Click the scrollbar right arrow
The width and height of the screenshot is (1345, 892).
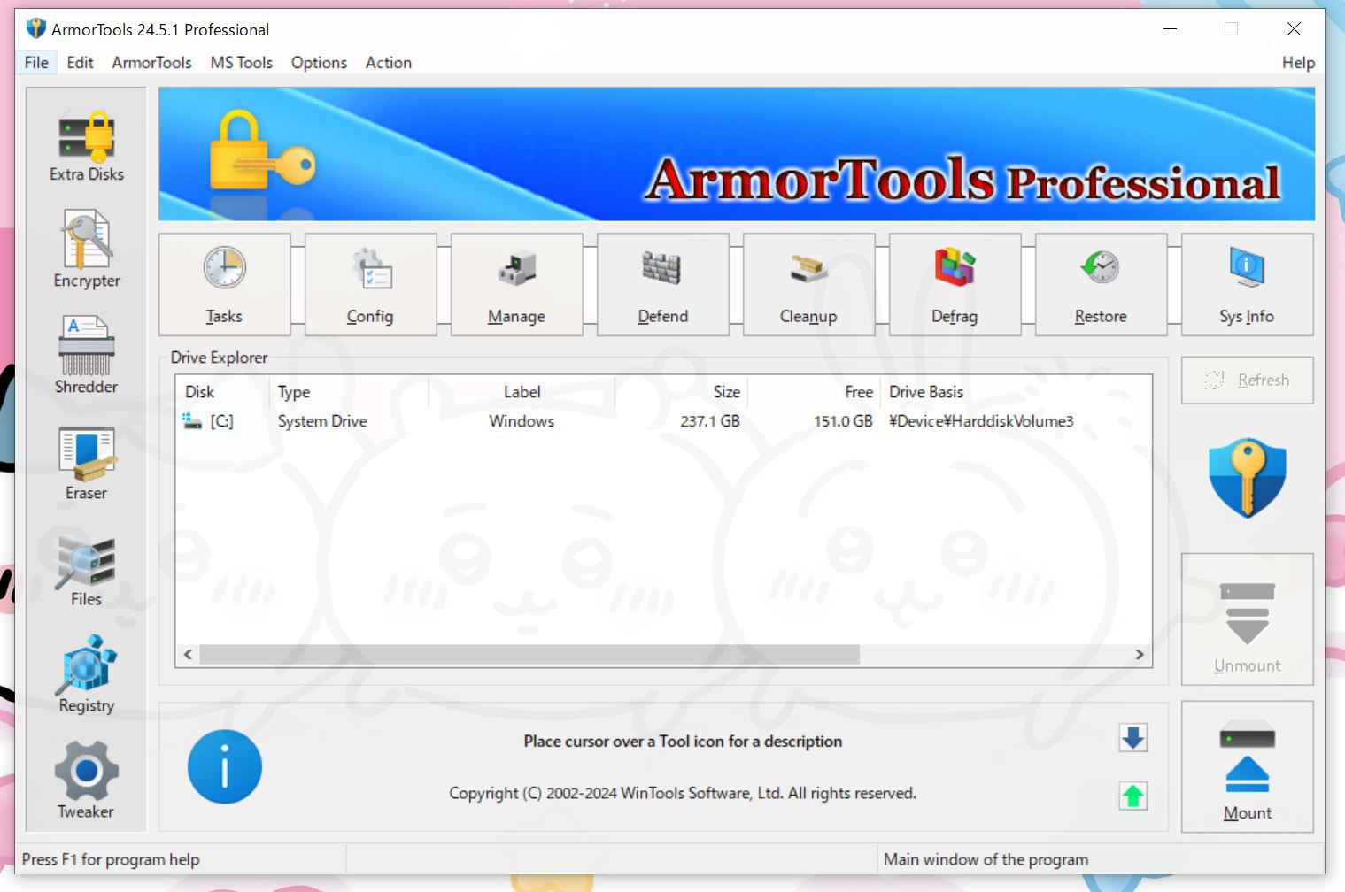click(x=1140, y=655)
